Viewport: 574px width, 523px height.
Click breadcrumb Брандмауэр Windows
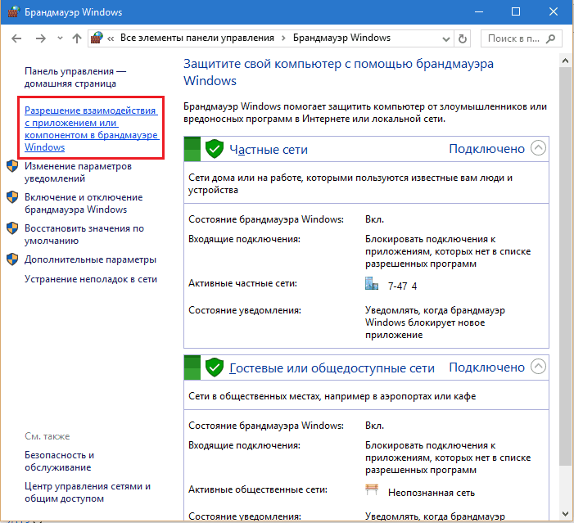pyautogui.click(x=341, y=38)
